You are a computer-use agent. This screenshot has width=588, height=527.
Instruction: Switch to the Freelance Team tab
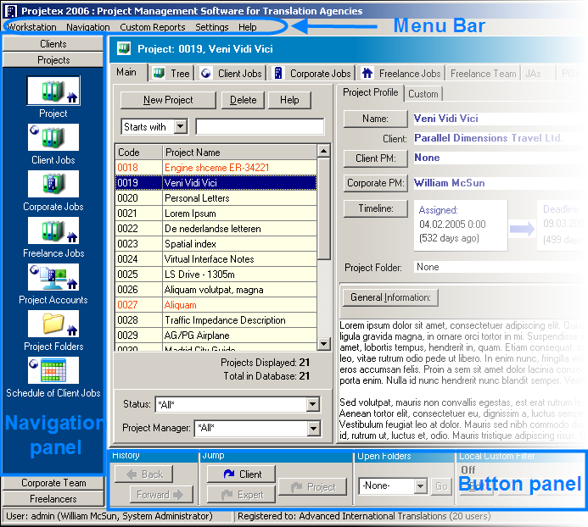coord(483,74)
